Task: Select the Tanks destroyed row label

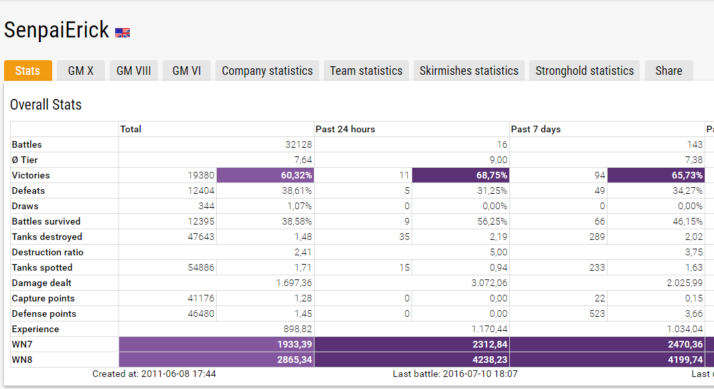Action: (x=47, y=237)
